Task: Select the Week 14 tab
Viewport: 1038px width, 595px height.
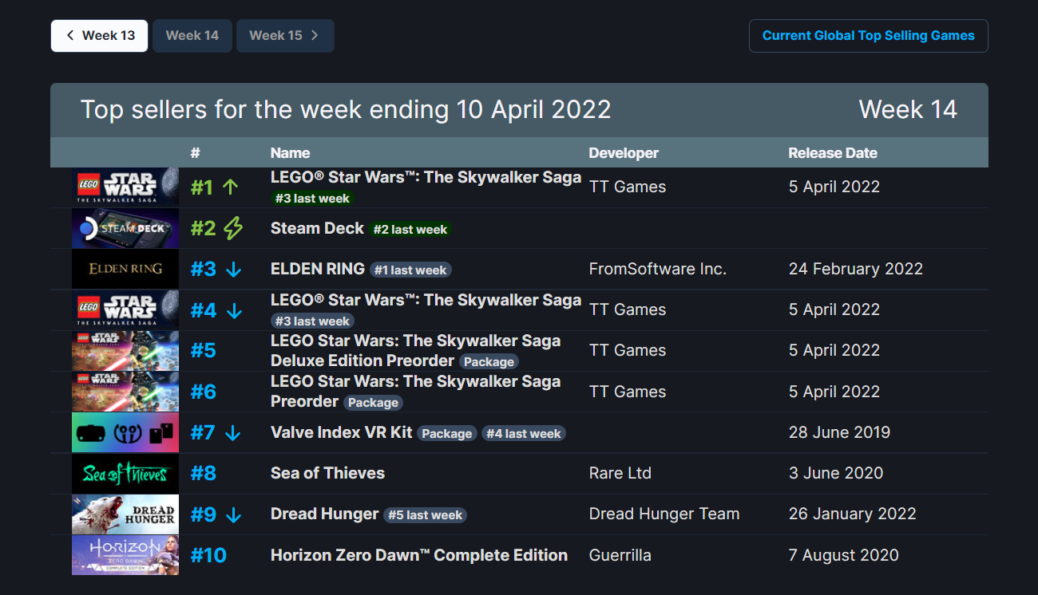Action: [x=192, y=36]
